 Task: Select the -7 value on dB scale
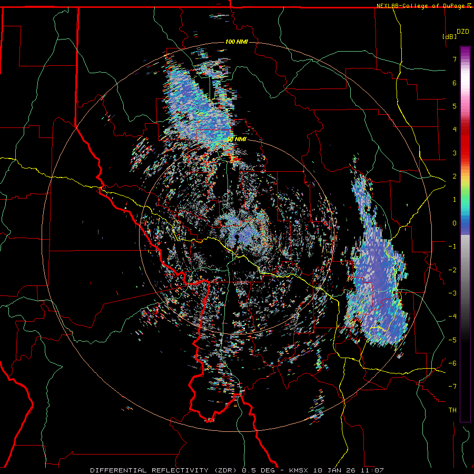[x=452, y=387]
